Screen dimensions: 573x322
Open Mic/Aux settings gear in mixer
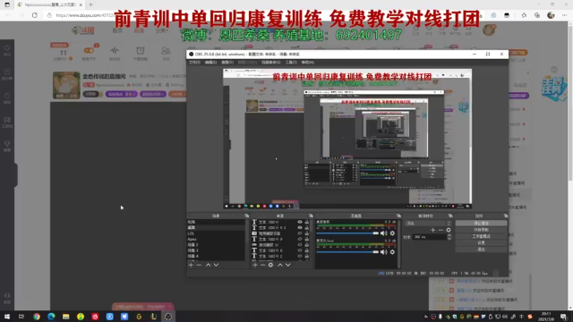392,252
